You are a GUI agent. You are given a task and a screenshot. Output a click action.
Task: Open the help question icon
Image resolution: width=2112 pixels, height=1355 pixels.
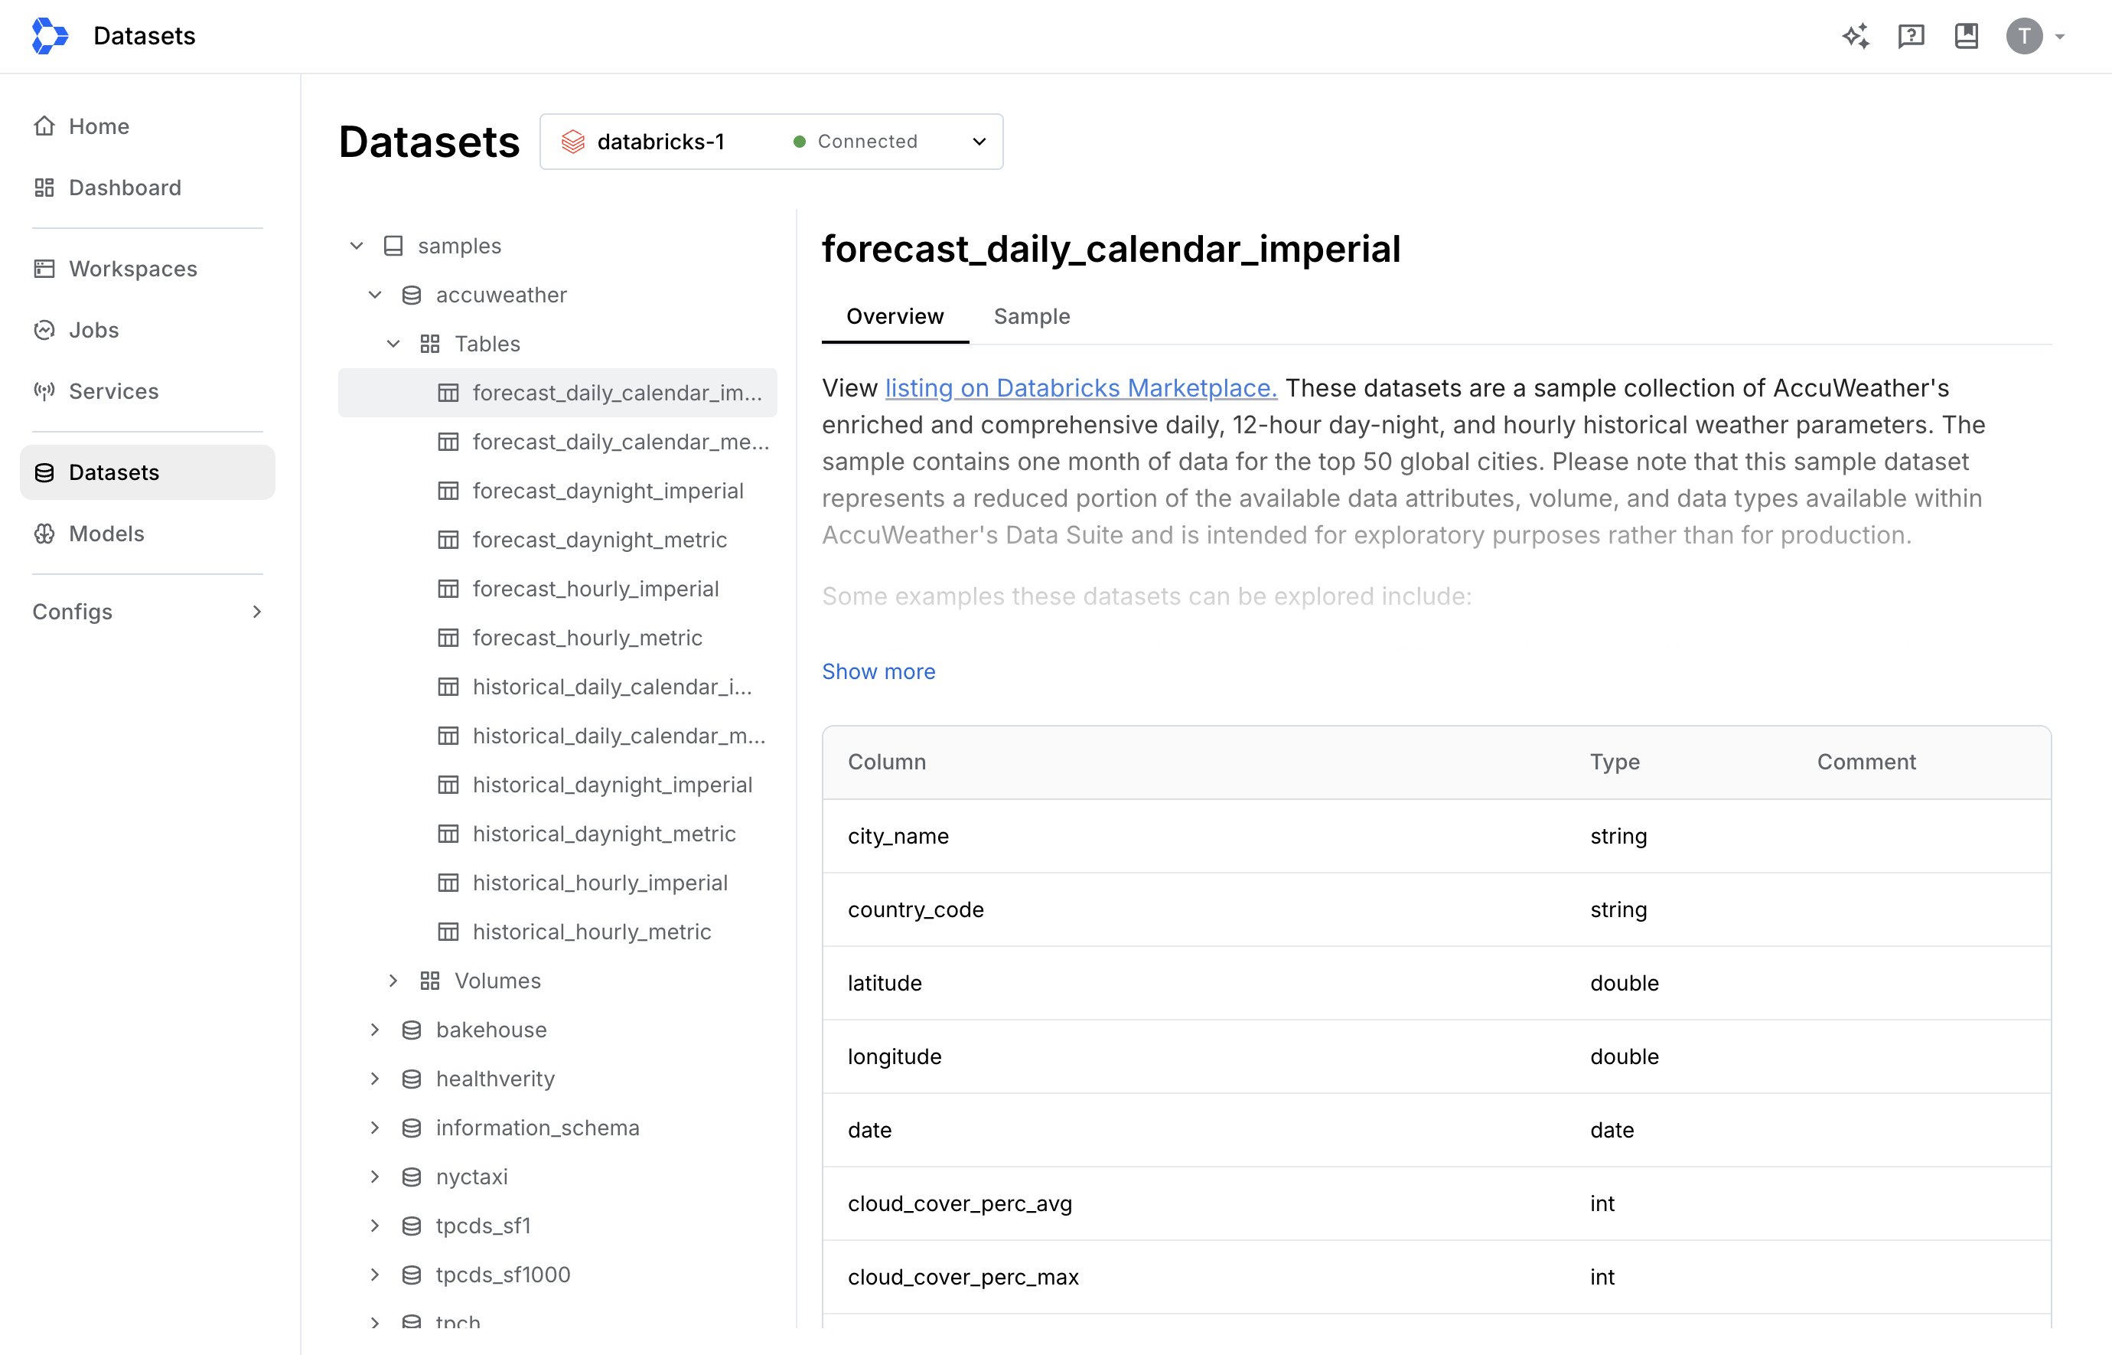[1911, 36]
